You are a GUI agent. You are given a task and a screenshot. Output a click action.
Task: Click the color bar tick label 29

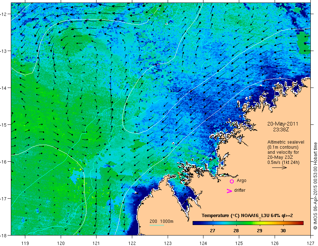tap(259, 230)
